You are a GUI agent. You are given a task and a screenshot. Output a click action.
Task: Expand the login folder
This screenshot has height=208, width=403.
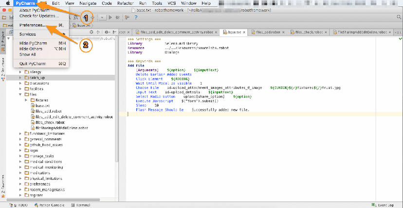(20, 151)
